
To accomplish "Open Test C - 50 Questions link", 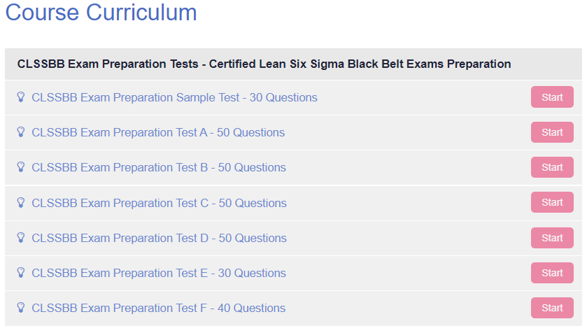I will [x=159, y=203].
